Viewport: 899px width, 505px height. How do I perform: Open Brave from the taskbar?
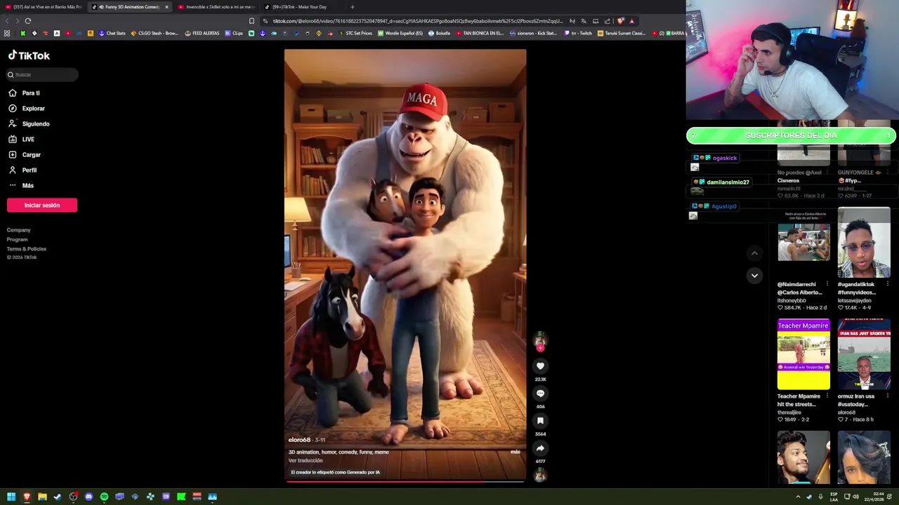(27, 497)
